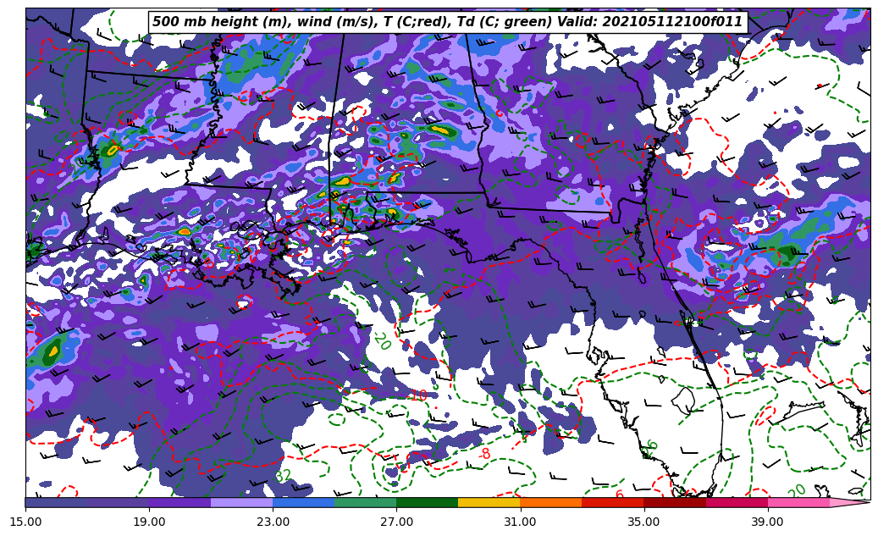
Task: Select the light lavender colorbar segment
Action: tap(241, 502)
